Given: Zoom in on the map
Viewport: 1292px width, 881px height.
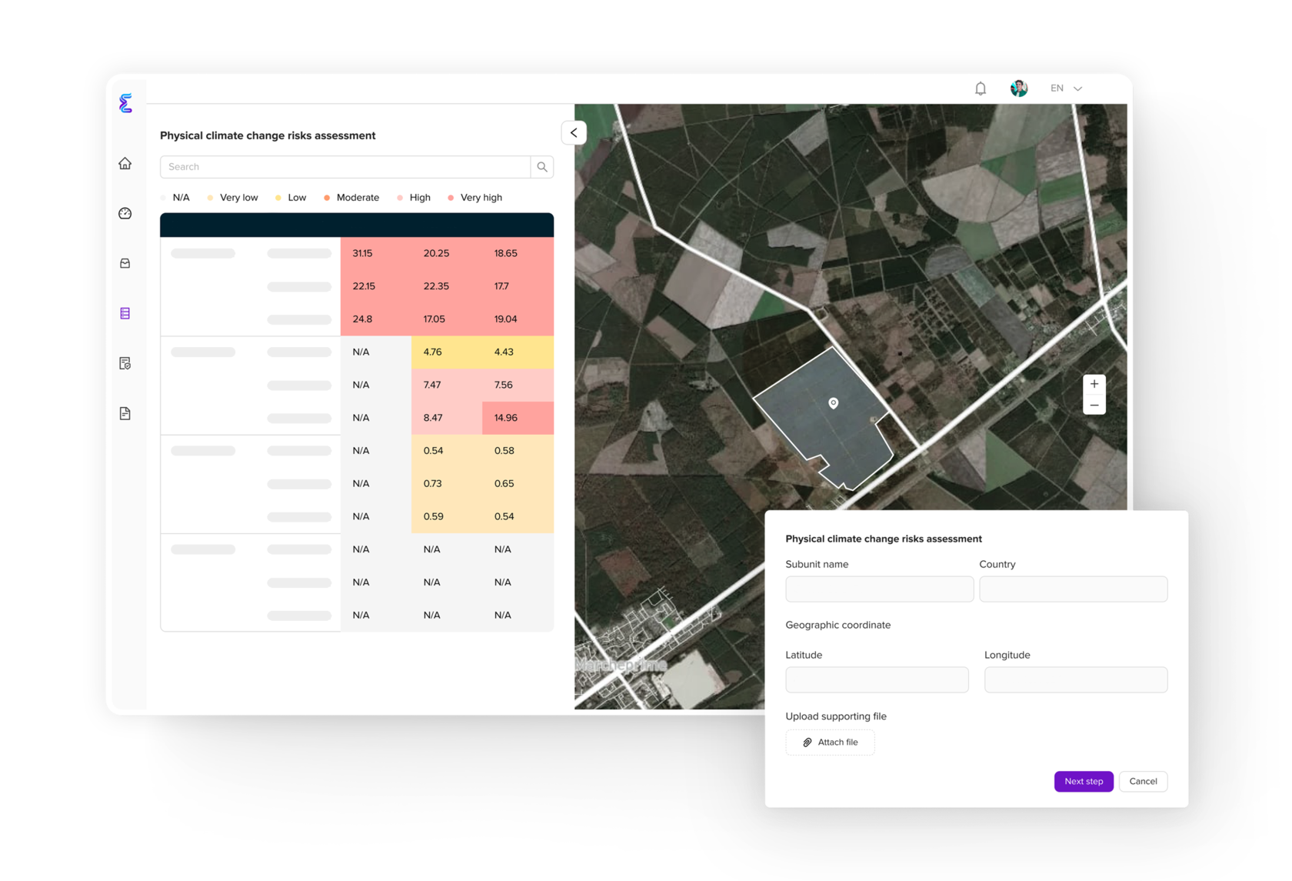Looking at the screenshot, I should (1094, 384).
